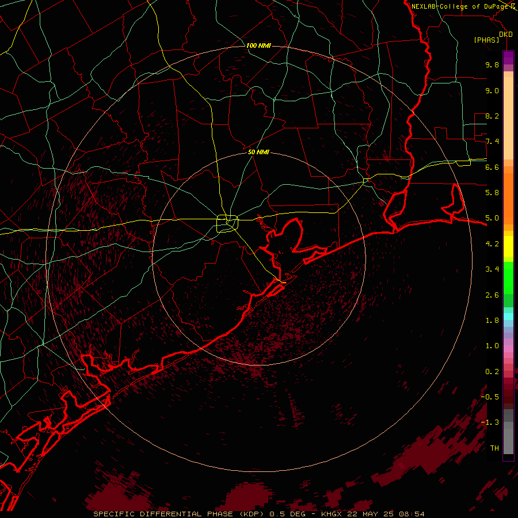The height and width of the screenshot is (518, 518).
Task: Select the 5.8 value on the color scale
Action: tap(492, 193)
